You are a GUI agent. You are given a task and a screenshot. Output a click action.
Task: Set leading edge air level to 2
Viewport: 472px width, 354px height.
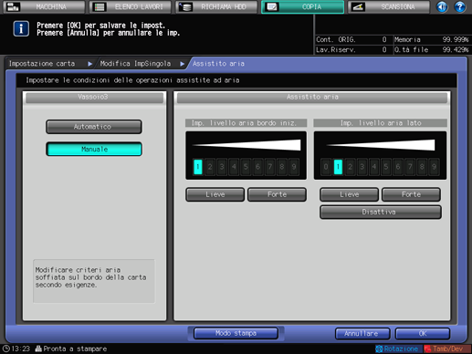coord(210,167)
